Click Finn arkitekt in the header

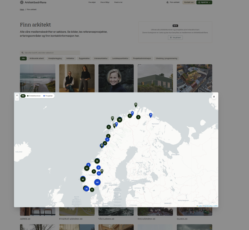click(x=173, y=2)
